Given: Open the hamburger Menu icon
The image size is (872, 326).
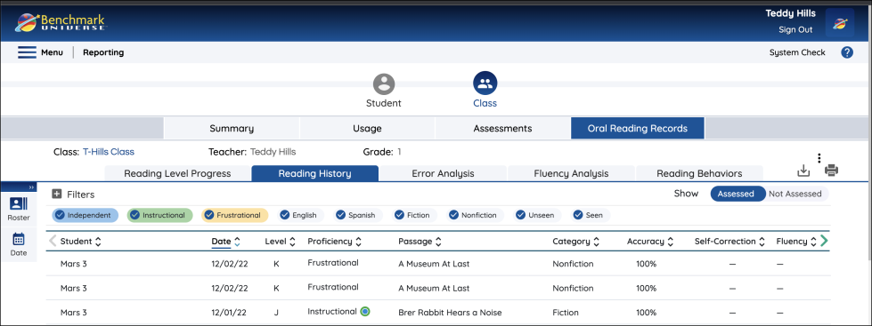Looking at the screenshot, I should tap(27, 52).
